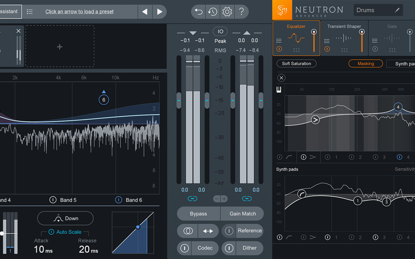Close the masking view with circled X
The image size is (415, 259).
click(x=281, y=78)
